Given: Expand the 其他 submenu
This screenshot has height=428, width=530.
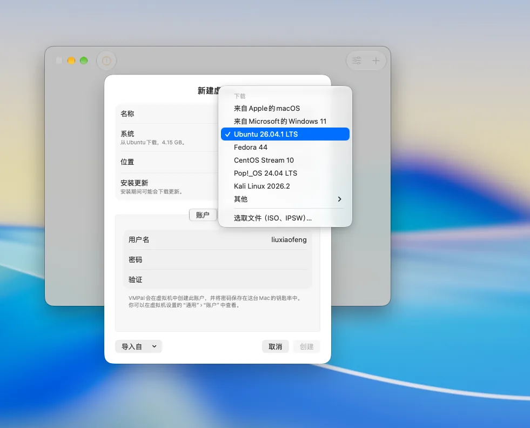Looking at the screenshot, I should click(285, 199).
